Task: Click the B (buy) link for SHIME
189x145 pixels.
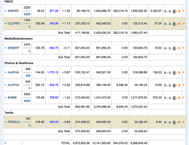Action: [x=165, y=98]
